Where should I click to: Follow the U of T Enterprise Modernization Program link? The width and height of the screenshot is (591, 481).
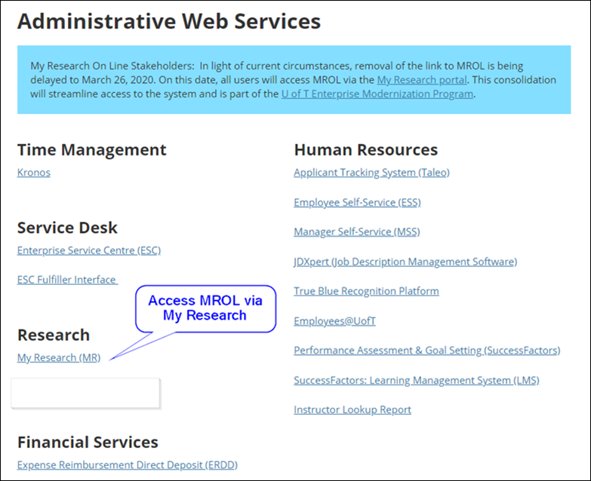[x=377, y=94]
